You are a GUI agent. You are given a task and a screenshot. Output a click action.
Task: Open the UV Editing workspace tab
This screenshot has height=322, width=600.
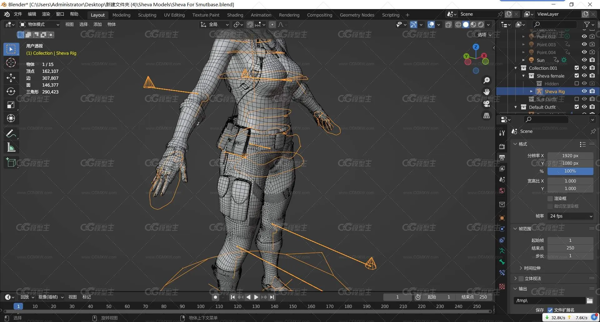click(x=174, y=15)
